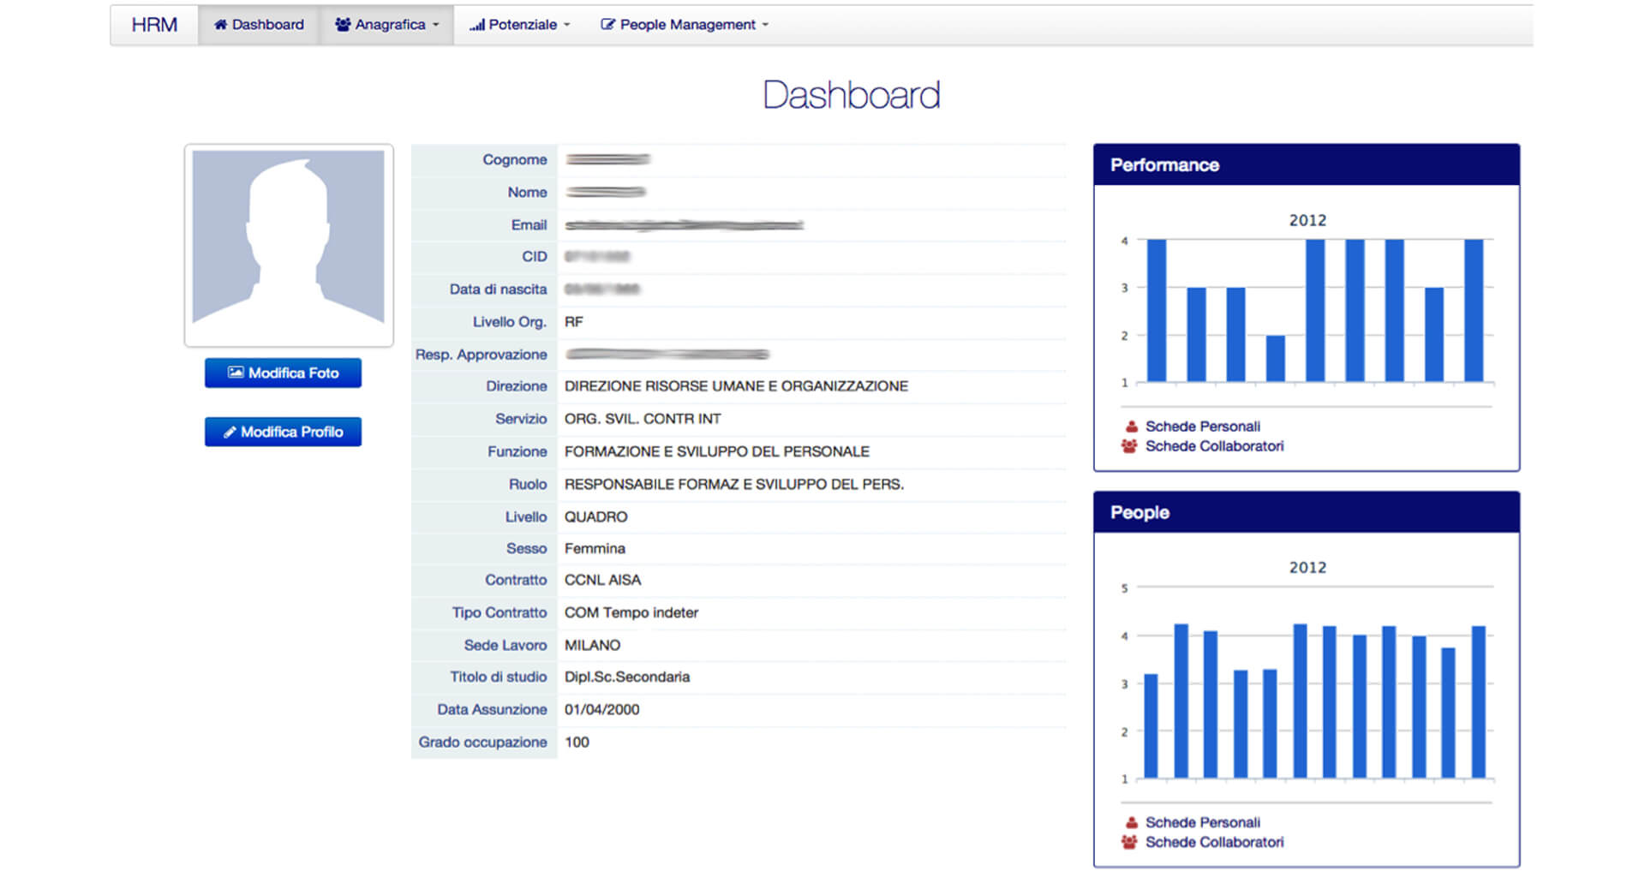This screenshot has width=1645, height=877.
Task: Click the profile photo placeholder
Action: pyautogui.click(x=290, y=246)
